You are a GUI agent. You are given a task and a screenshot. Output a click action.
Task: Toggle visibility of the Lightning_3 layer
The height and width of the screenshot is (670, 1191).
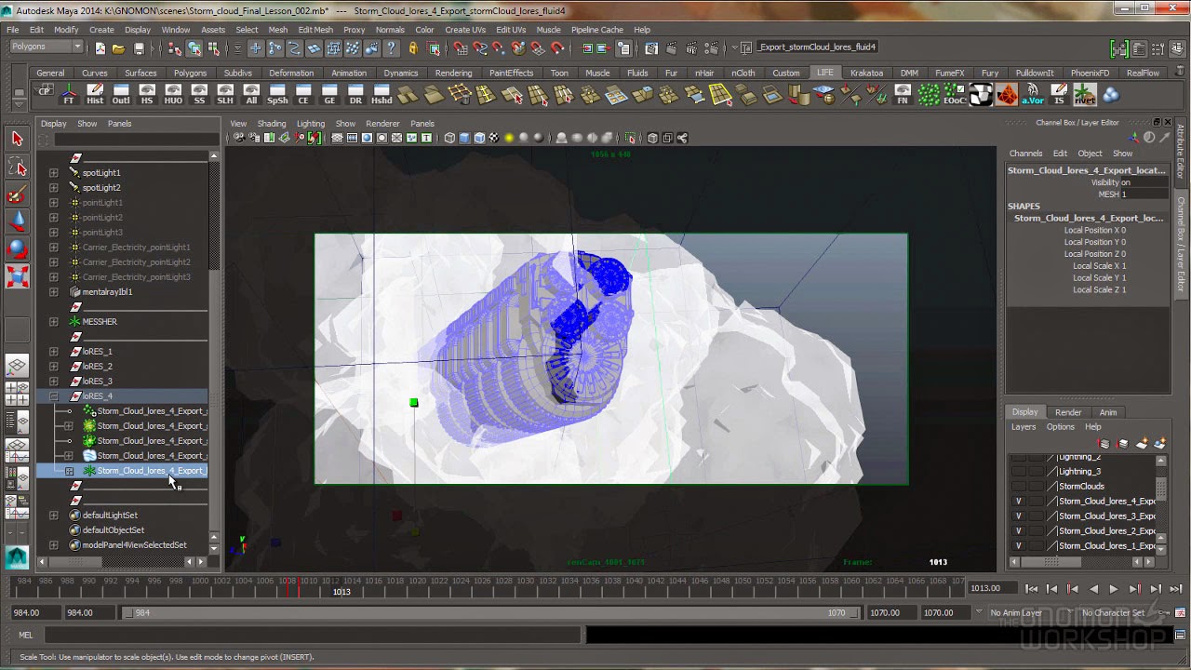pyautogui.click(x=1020, y=471)
